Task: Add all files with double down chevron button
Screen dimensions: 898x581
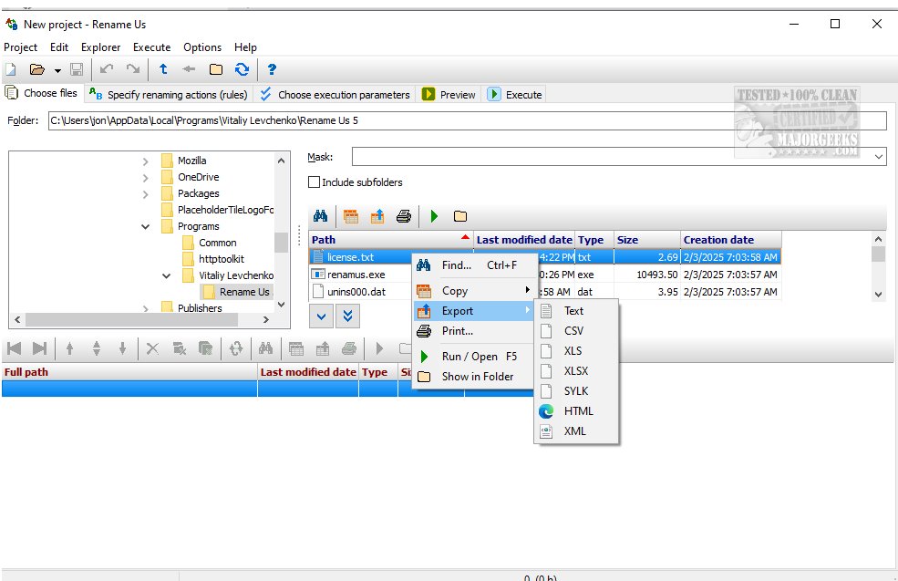Action: (347, 316)
